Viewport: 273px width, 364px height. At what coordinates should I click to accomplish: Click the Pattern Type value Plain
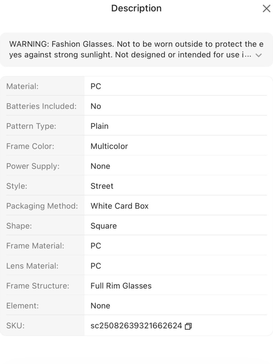click(x=99, y=126)
